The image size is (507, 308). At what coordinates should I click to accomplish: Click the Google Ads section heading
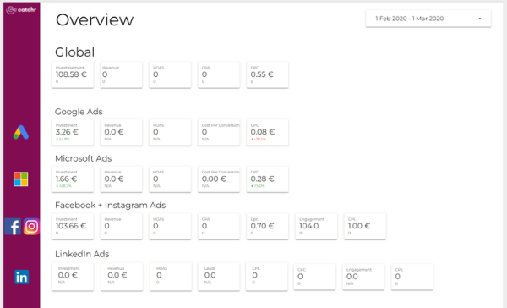point(79,112)
